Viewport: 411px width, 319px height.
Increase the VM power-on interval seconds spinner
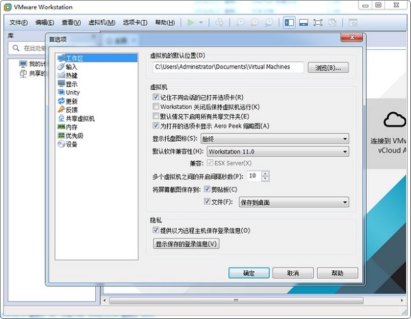pyautogui.click(x=265, y=173)
